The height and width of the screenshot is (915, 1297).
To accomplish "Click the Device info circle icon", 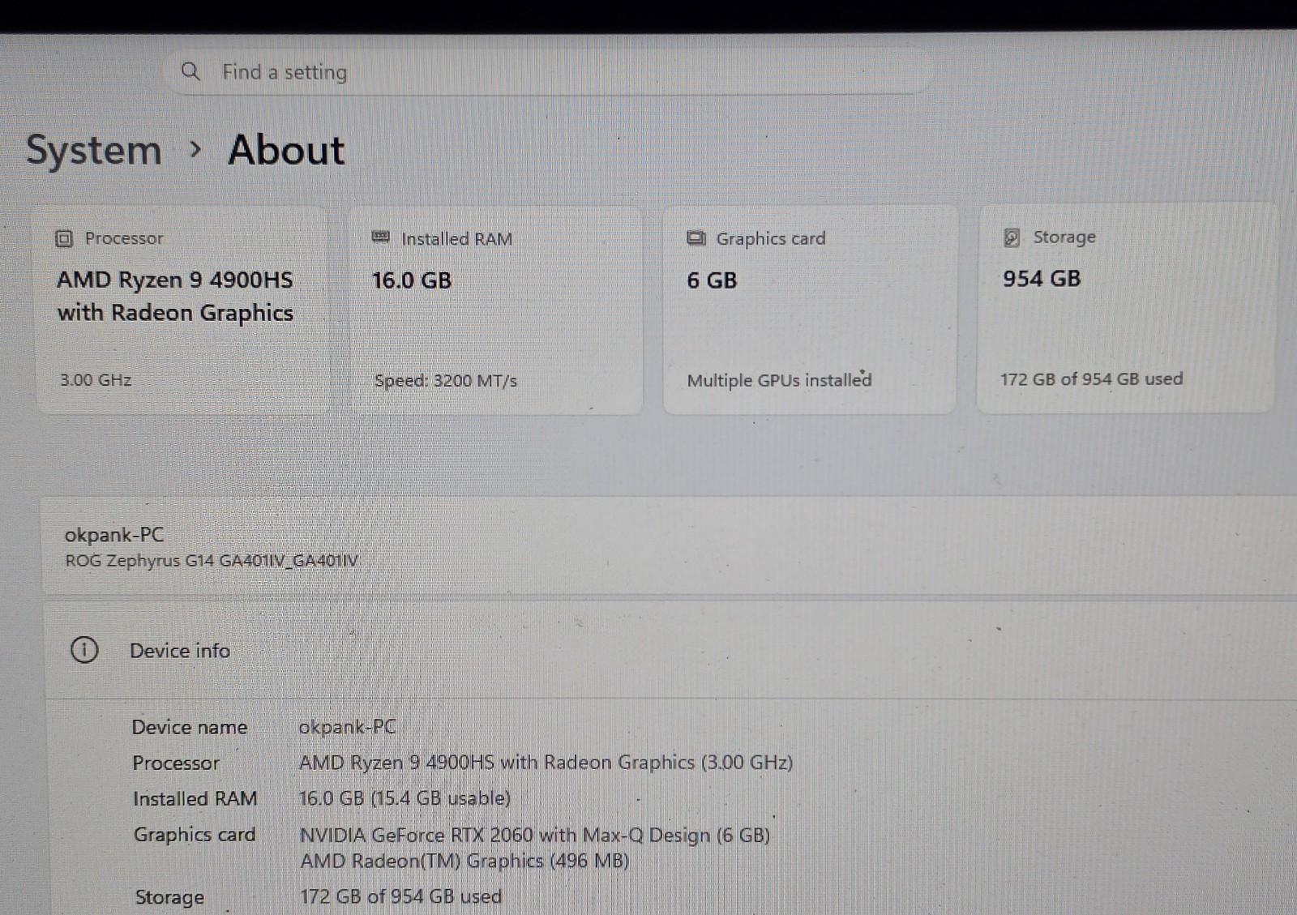I will tap(84, 650).
